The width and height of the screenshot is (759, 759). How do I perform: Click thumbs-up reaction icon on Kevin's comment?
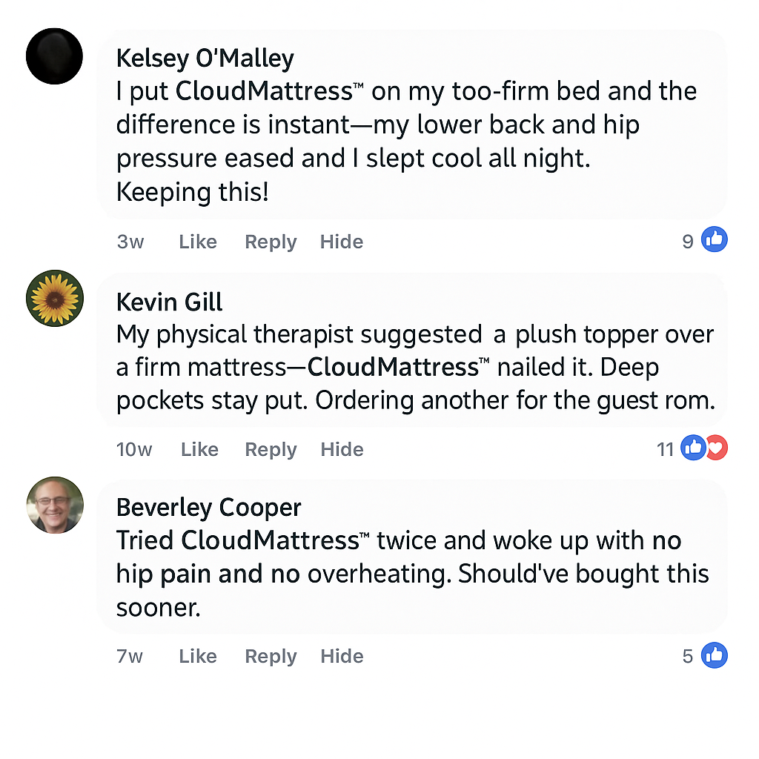693,448
